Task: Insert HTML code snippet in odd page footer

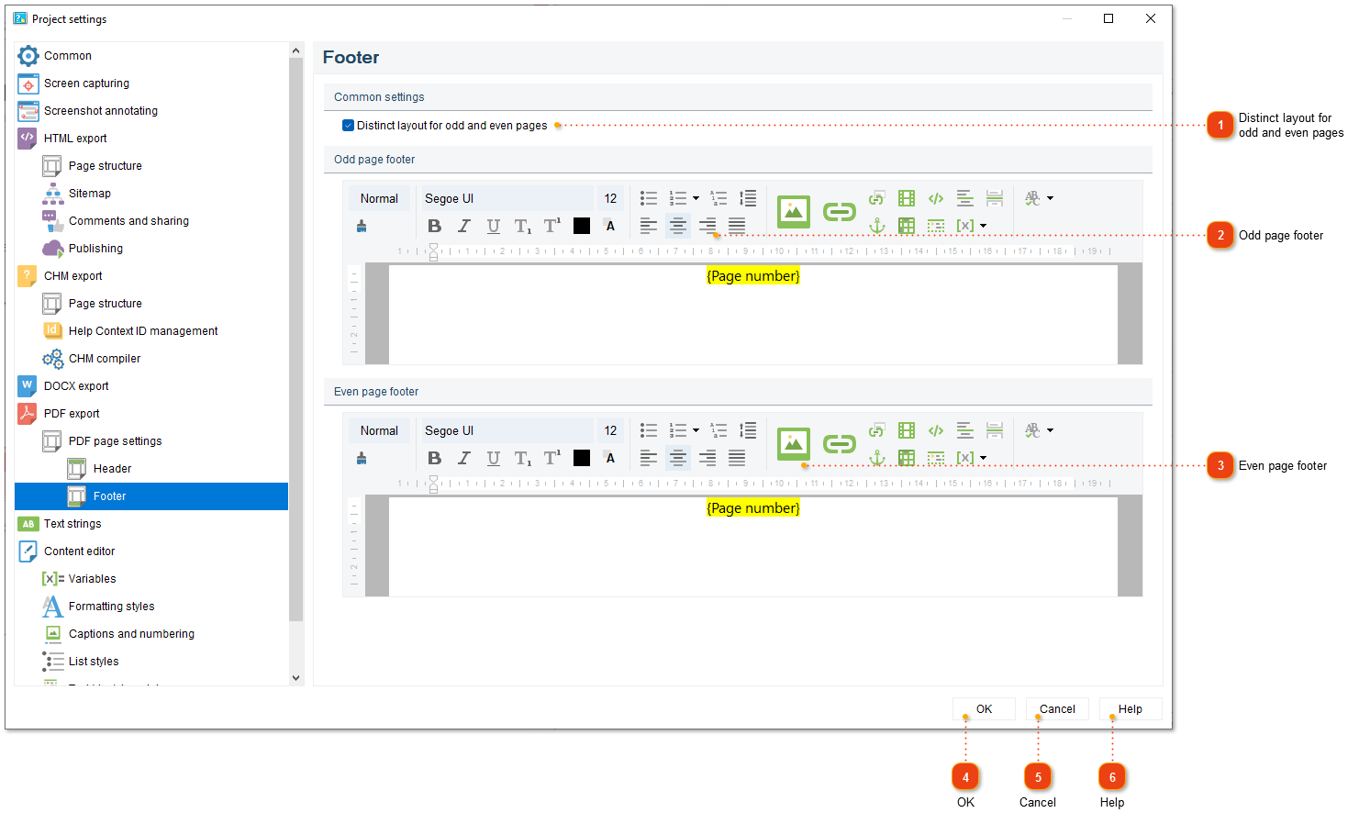Action: pos(936,198)
